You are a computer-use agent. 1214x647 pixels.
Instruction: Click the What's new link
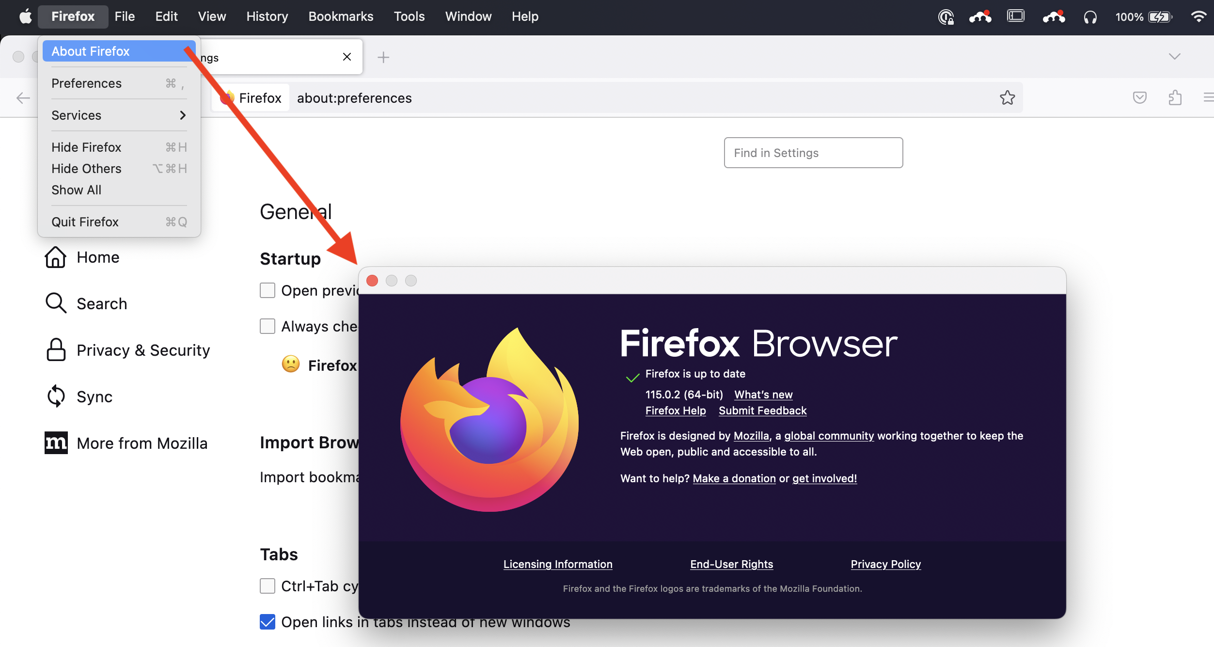tap(763, 395)
